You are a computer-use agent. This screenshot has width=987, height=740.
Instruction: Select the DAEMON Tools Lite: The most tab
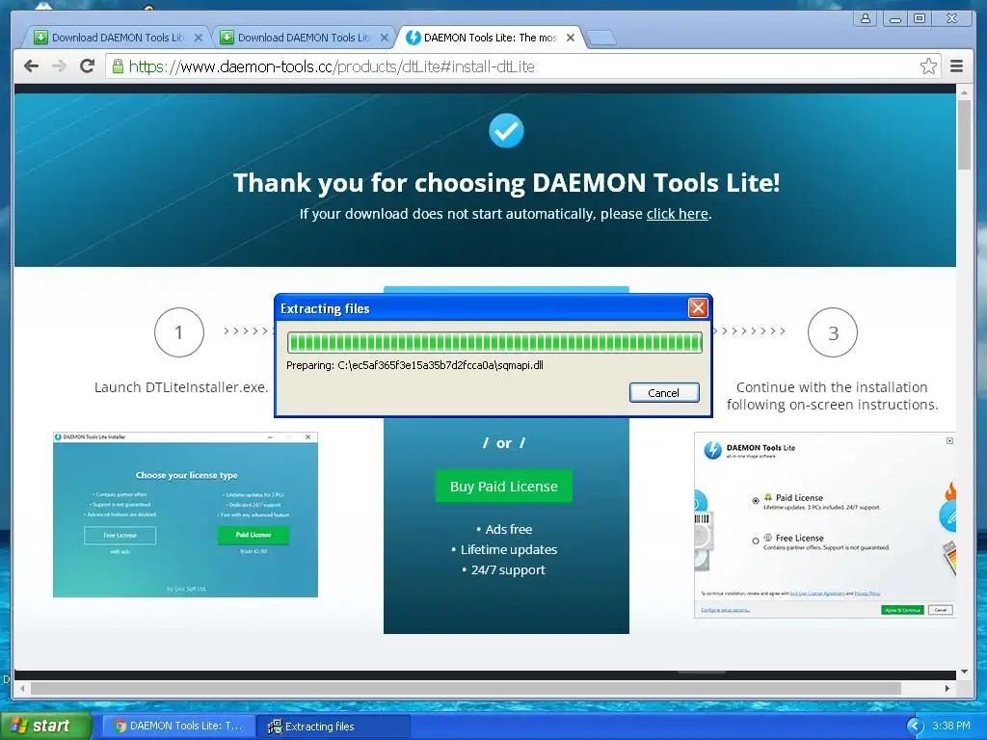click(x=490, y=38)
